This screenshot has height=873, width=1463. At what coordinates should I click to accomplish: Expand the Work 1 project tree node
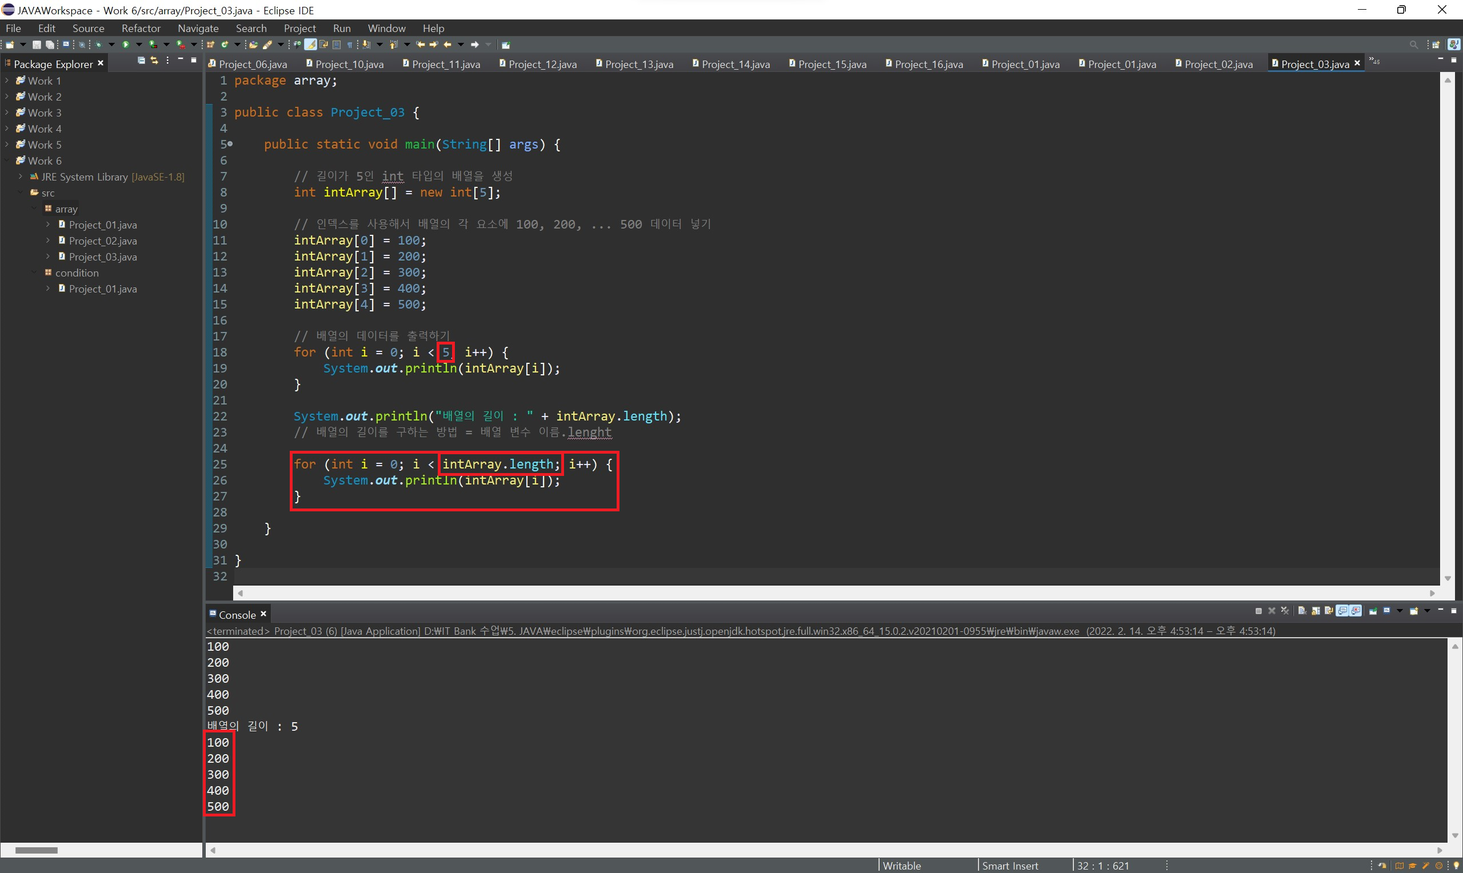click(x=6, y=81)
